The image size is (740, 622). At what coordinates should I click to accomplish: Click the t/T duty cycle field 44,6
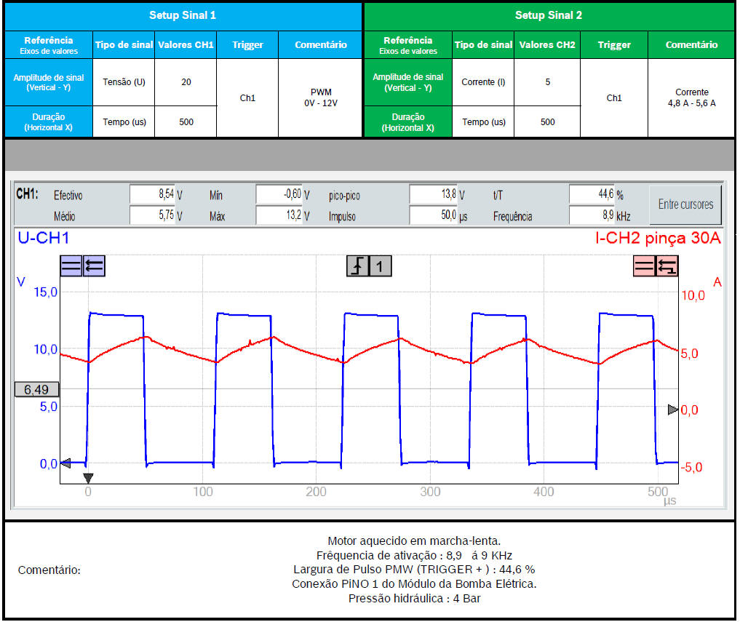[x=592, y=195]
